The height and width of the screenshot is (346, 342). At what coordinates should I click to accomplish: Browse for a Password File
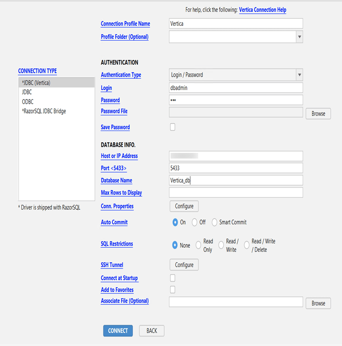(x=318, y=113)
